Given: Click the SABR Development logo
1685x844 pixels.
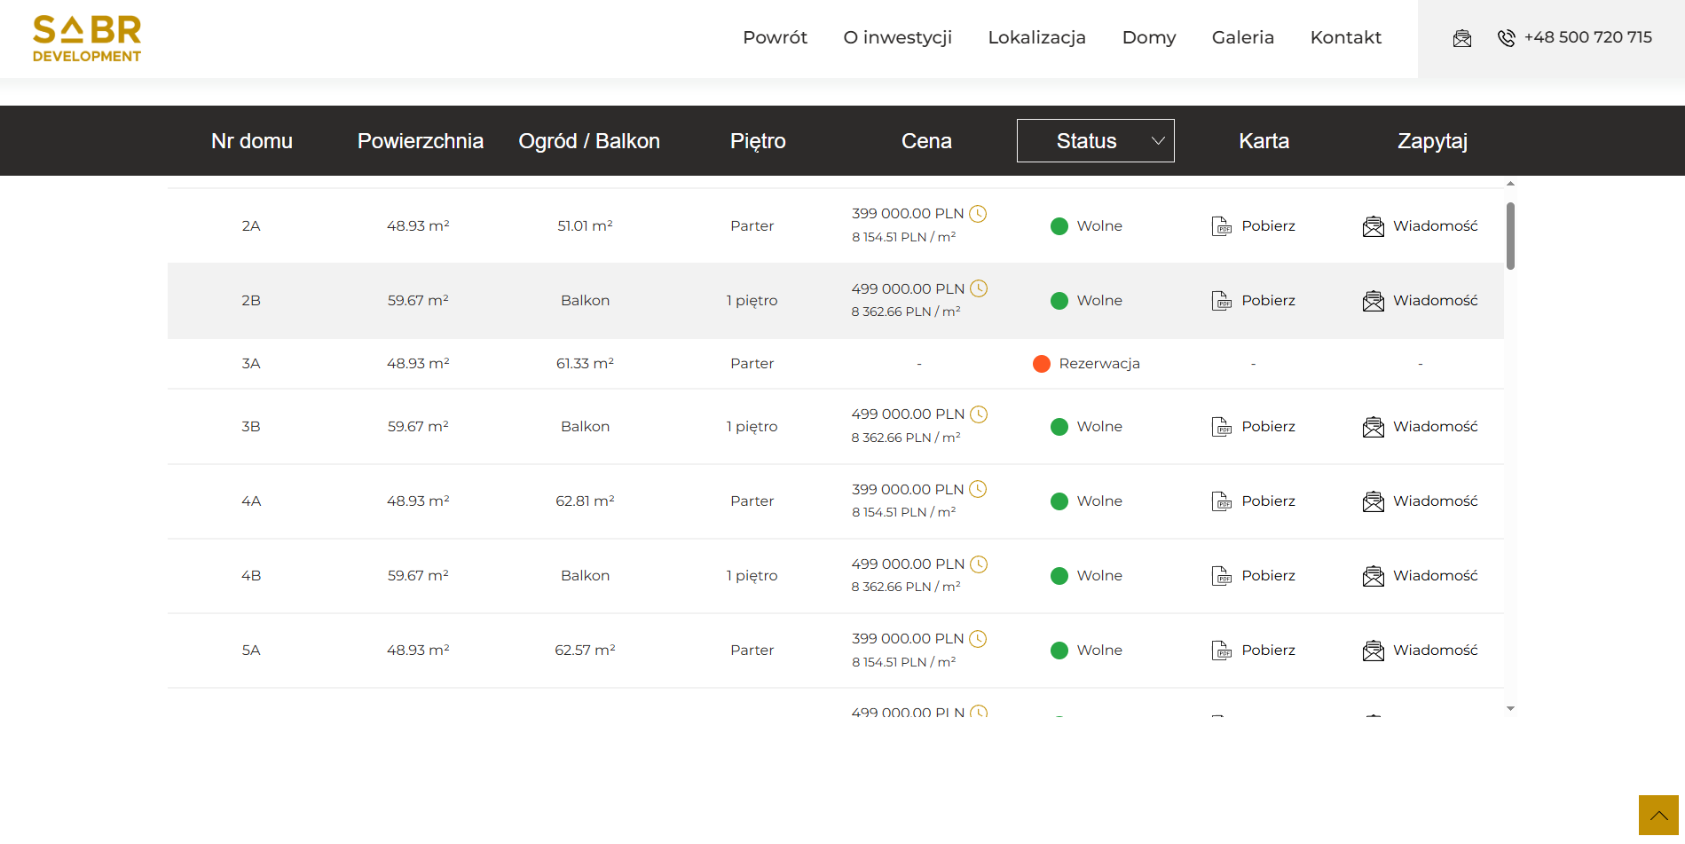Looking at the screenshot, I should tap(87, 39).
